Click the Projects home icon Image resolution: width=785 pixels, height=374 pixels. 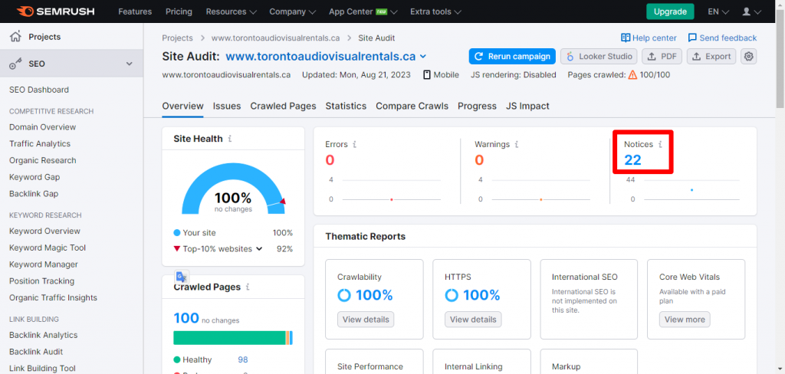click(x=16, y=37)
